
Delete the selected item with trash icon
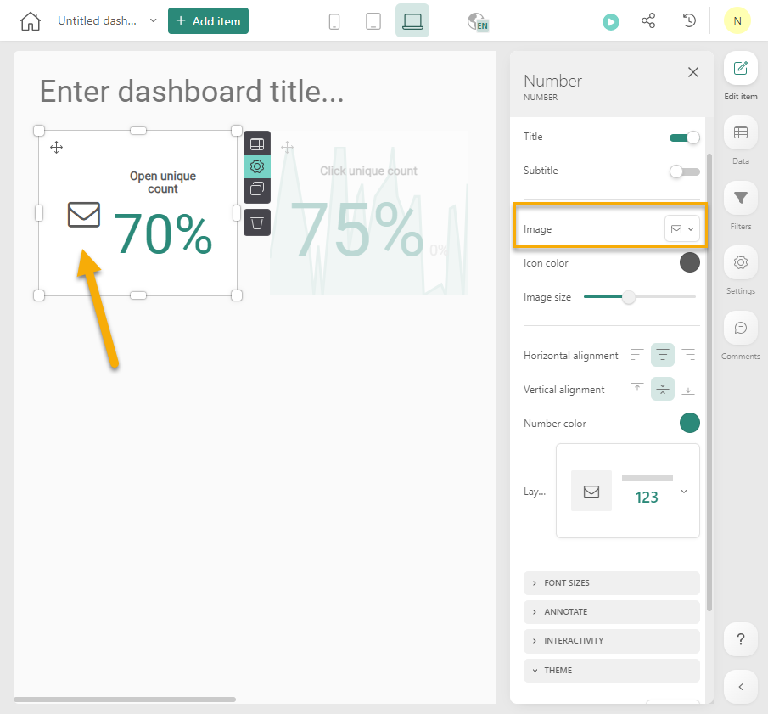(257, 222)
